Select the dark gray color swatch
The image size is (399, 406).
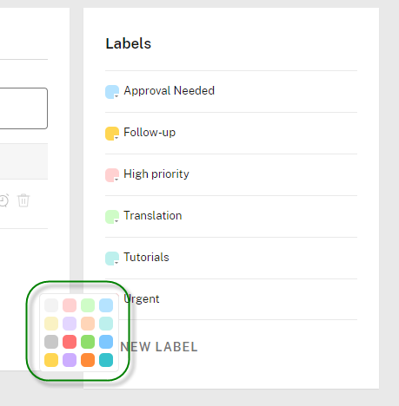point(51,342)
